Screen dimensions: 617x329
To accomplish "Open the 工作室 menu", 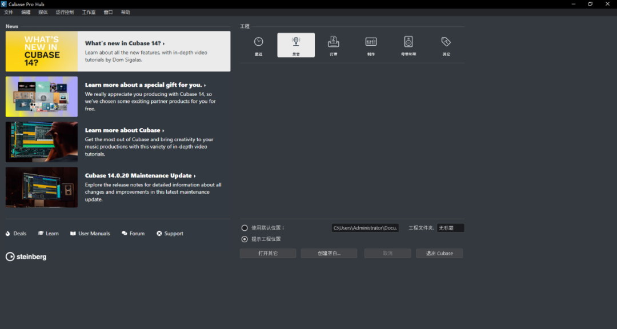I will click(x=89, y=12).
